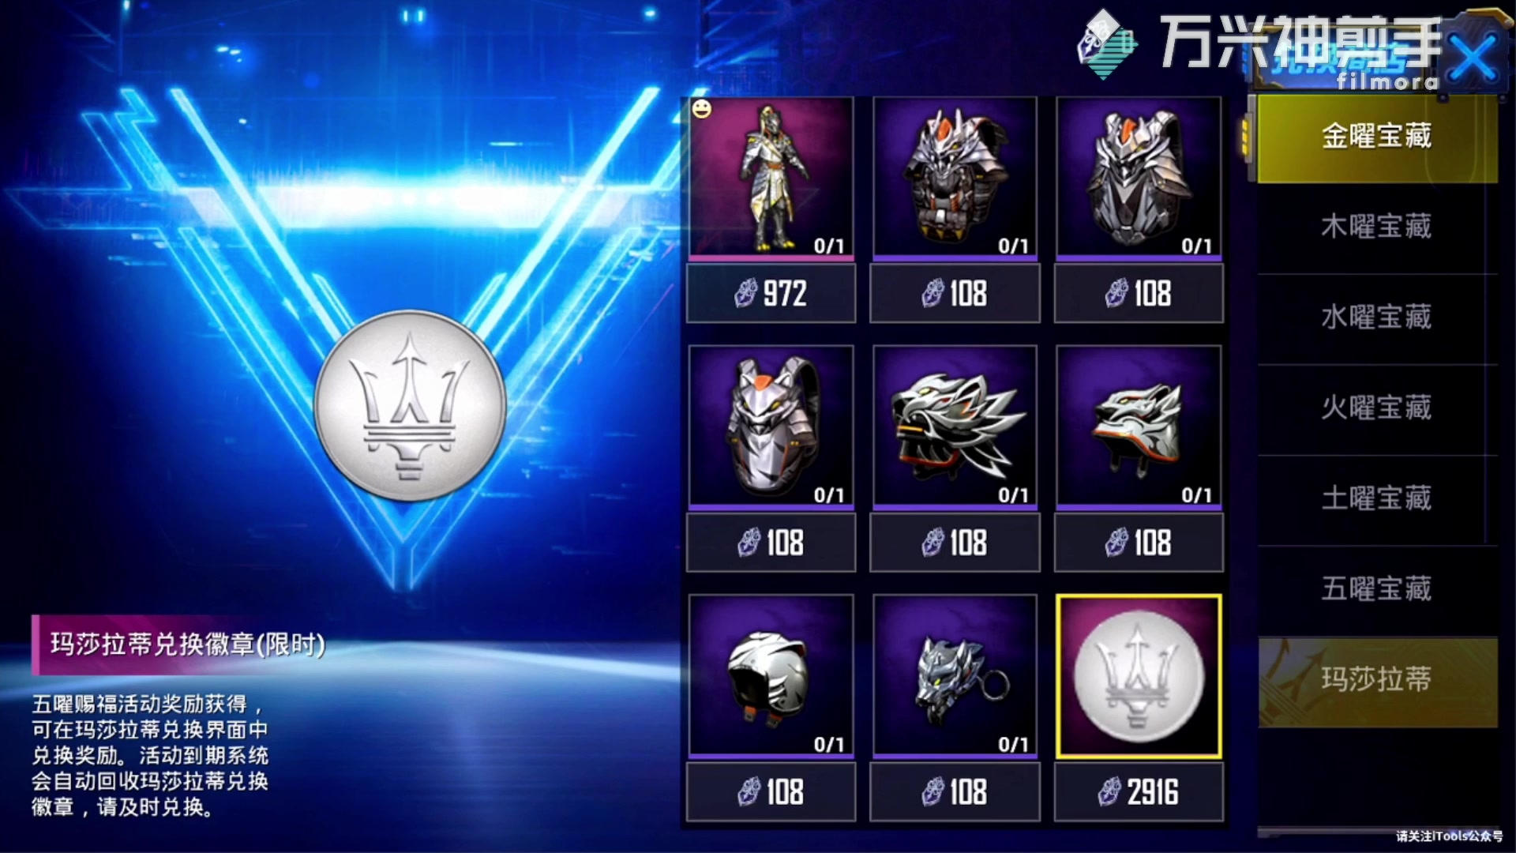Redeem outfit for 972 tokens
This screenshot has height=853, width=1516.
tap(771, 294)
